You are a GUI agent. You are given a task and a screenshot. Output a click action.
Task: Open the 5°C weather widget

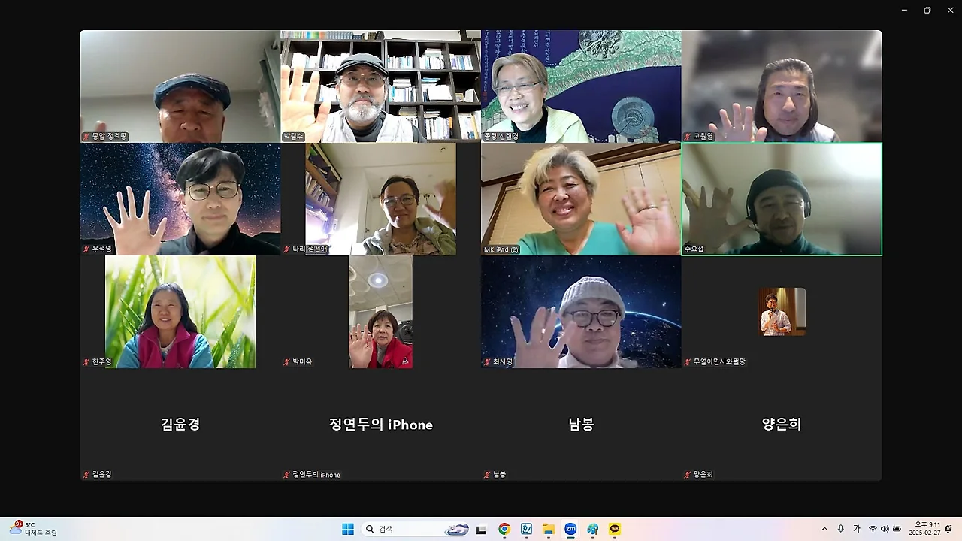click(33, 529)
